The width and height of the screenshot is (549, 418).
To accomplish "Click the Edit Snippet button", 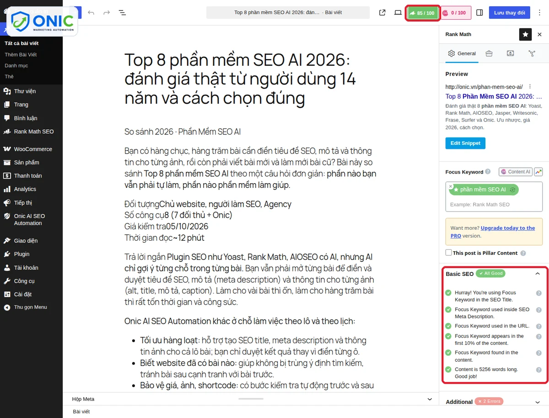I will click(465, 143).
